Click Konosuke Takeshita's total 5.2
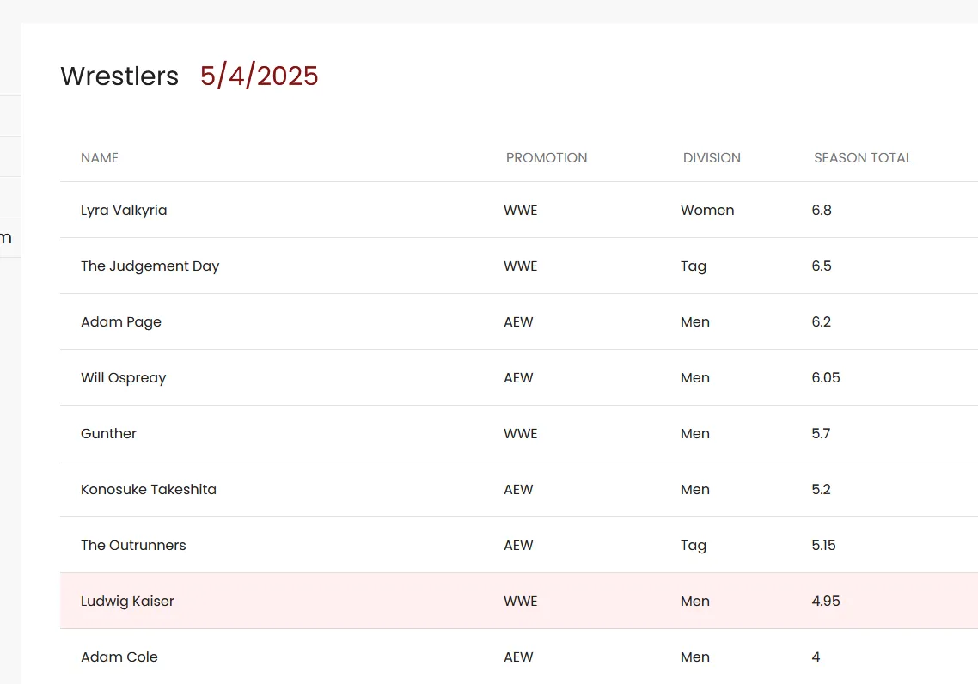This screenshot has width=978, height=684. click(x=822, y=489)
